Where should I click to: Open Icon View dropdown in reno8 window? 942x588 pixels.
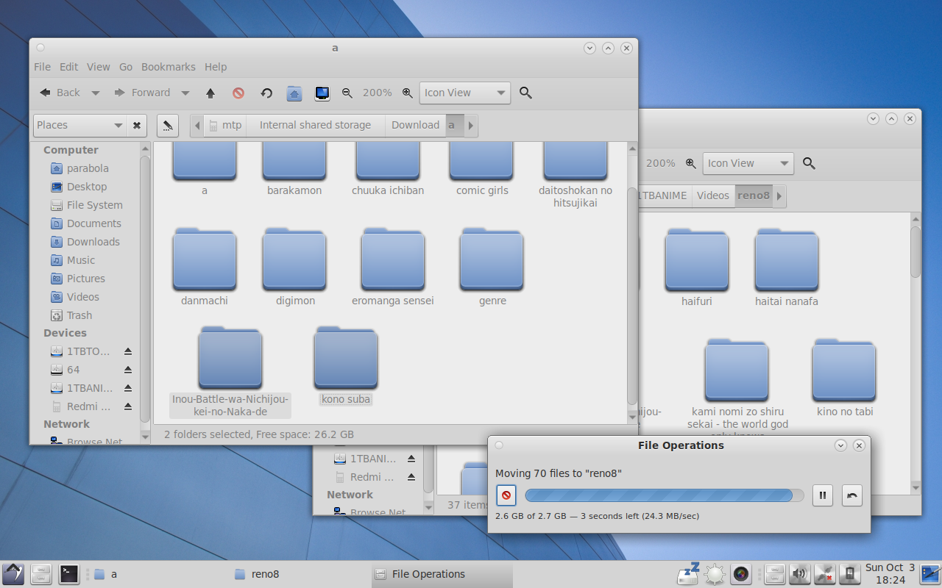[748, 163]
